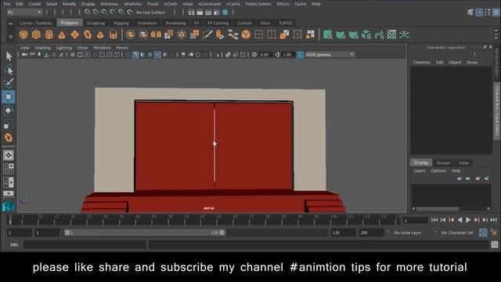501x282 pixels.
Task: Open the Modify menu
Action: pos(69,4)
